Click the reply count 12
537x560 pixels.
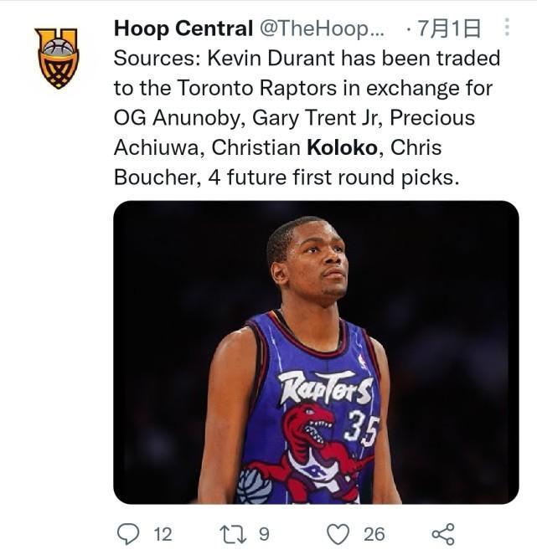point(162,534)
